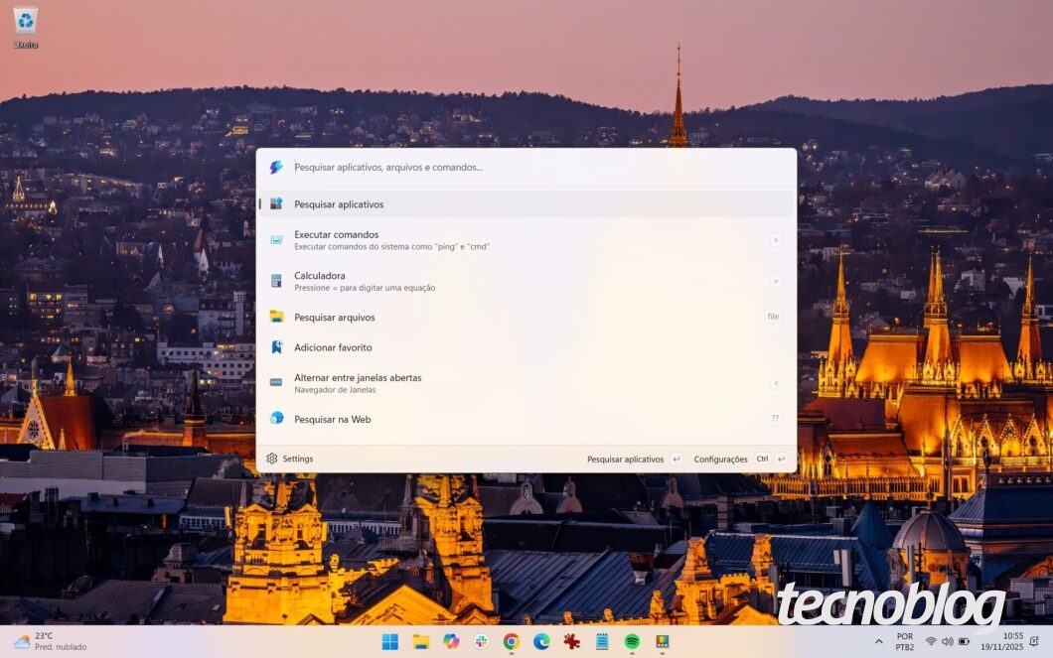Expand the hidden system tray icons chevron
Image resolution: width=1053 pixels, height=658 pixels.
(878, 642)
